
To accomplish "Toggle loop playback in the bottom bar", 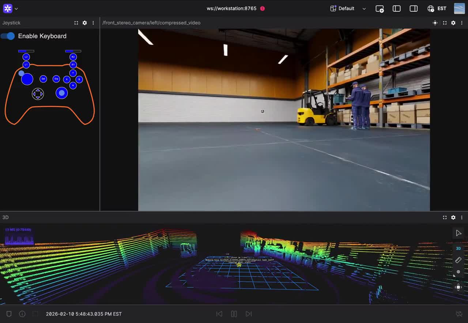I will 459,314.
